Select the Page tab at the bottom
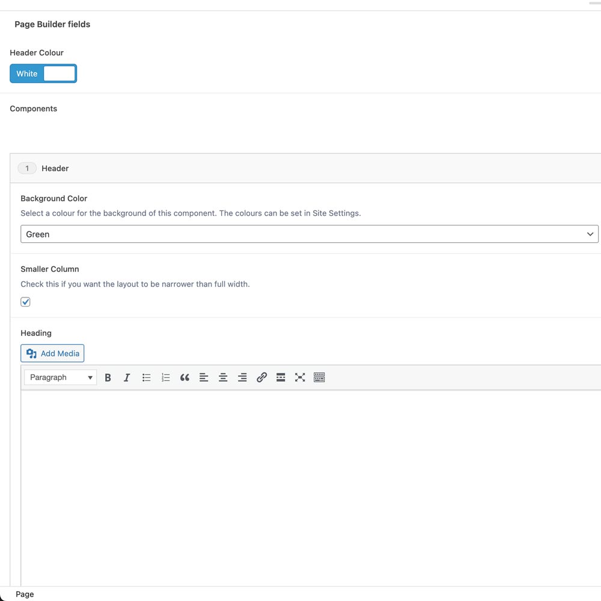601x601 pixels. pyautogui.click(x=25, y=594)
